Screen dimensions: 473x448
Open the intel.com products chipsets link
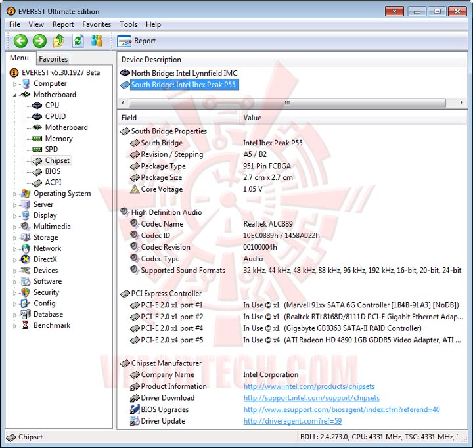309,386
